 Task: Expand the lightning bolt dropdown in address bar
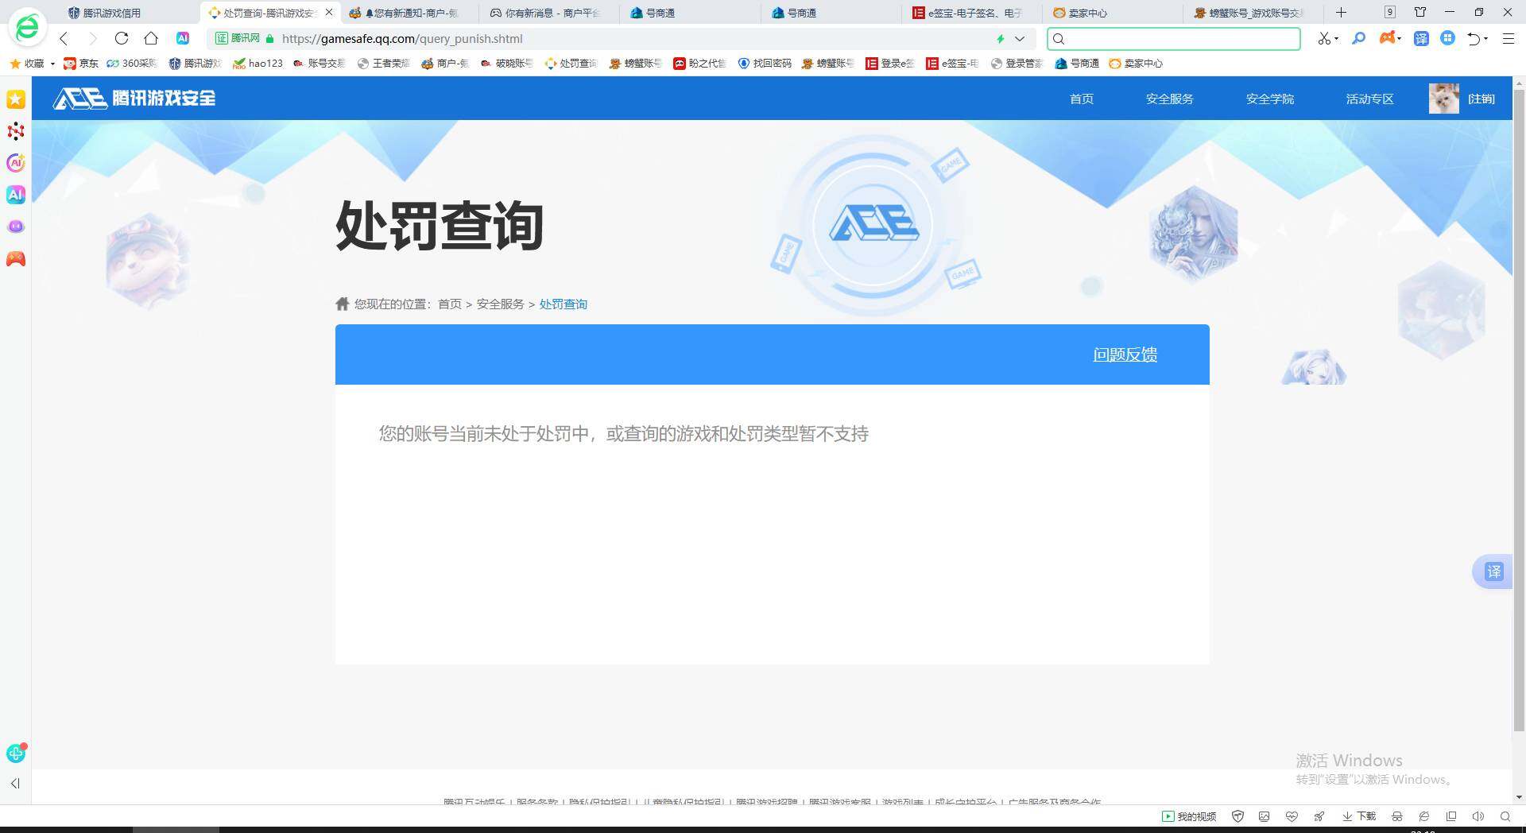[1021, 38]
